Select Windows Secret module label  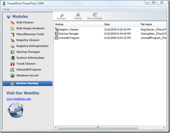pyautogui.click(x=27, y=75)
